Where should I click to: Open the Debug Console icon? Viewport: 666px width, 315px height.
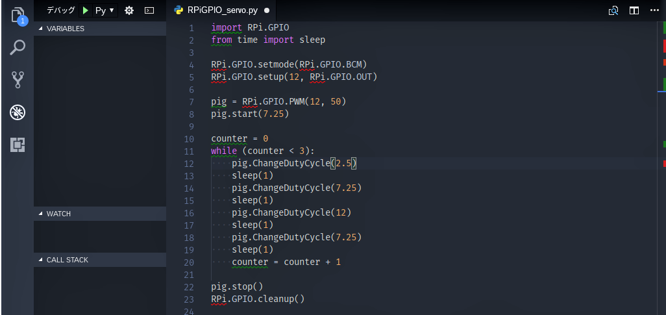pos(149,10)
